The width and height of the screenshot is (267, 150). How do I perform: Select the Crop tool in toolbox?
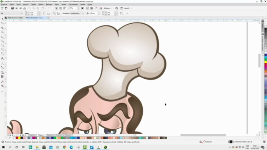click(2, 27)
